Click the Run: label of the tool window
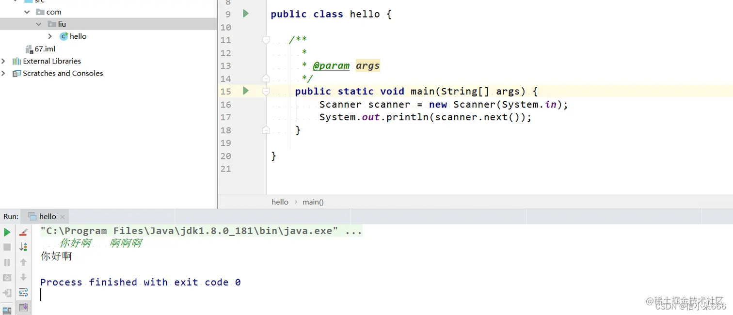733x315 pixels. click(11, 217)
